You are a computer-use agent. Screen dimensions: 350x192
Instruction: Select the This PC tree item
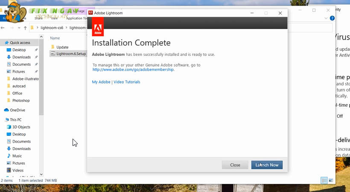coord(16,120)
